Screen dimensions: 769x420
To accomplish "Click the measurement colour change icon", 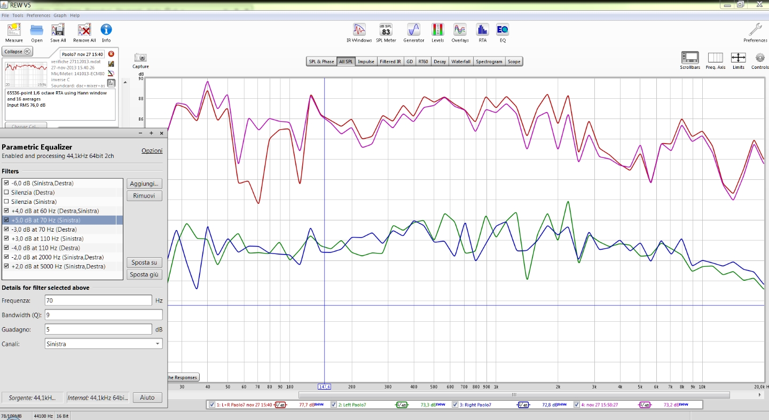I will pos(111,73).
